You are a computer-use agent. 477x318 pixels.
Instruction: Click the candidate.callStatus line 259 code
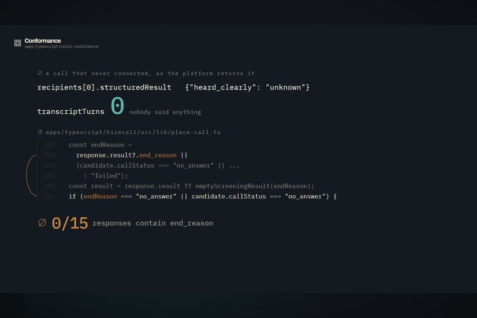[158, 166]
